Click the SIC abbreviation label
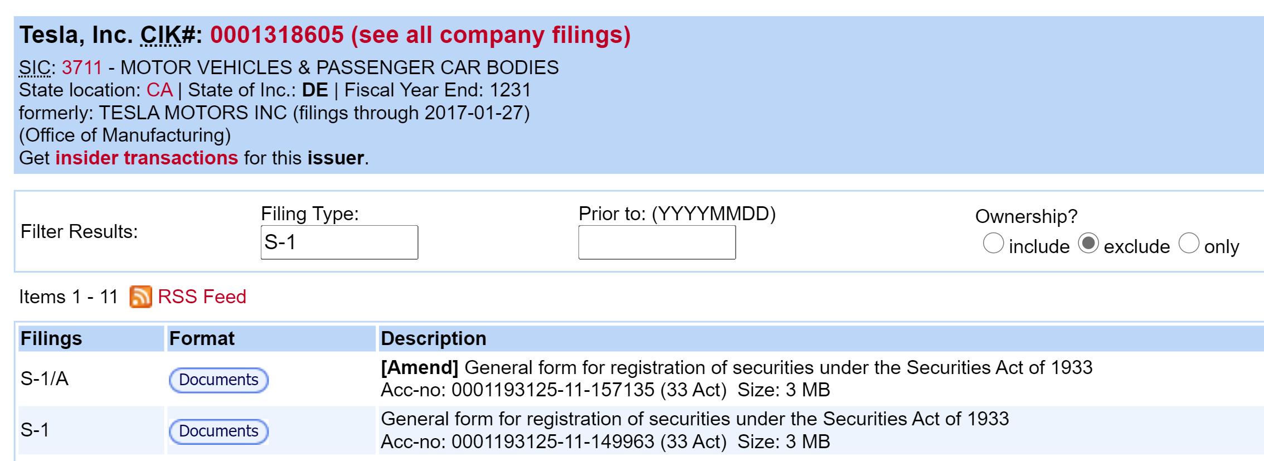 [36, 67]
